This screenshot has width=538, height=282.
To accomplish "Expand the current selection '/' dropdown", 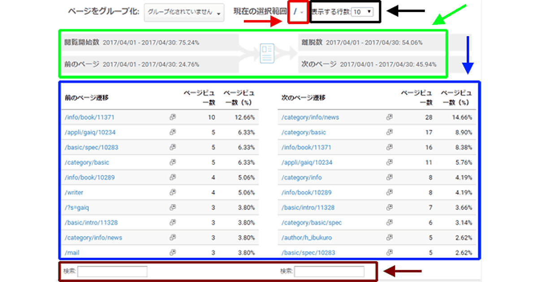I will 299,12.
